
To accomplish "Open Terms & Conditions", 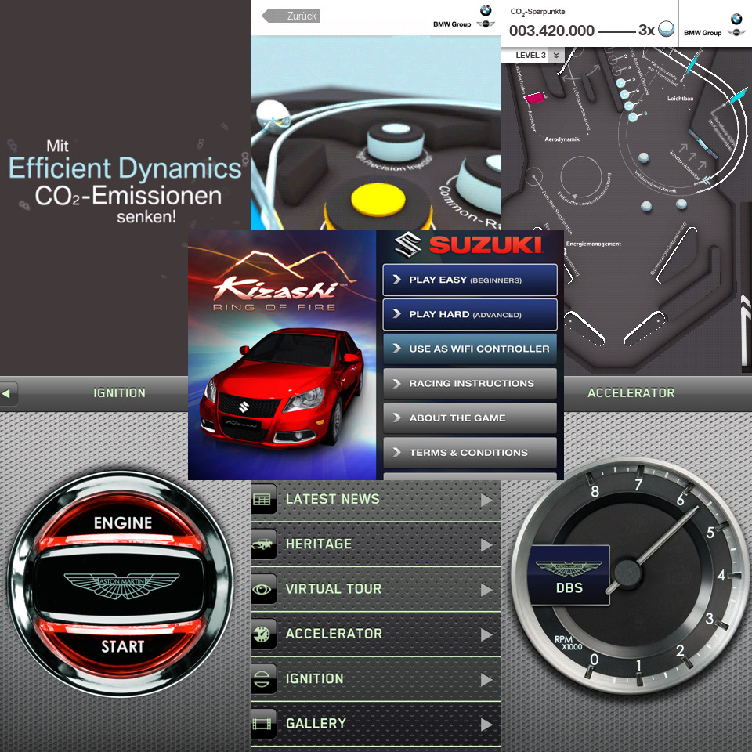I will [470, 452].
